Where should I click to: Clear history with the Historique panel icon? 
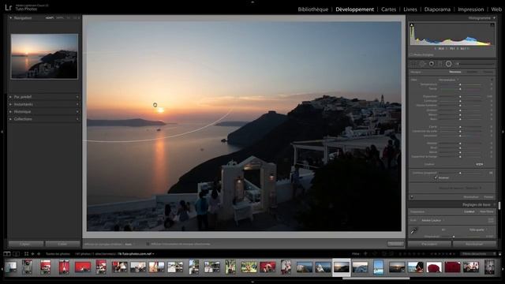click(x=77, y=112)
